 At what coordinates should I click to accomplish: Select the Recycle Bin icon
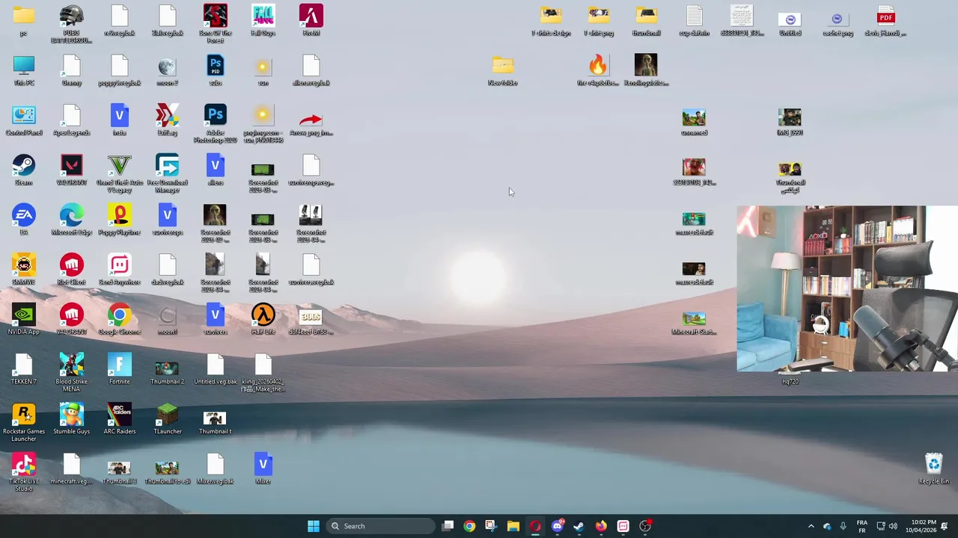(x=933, y=469)
